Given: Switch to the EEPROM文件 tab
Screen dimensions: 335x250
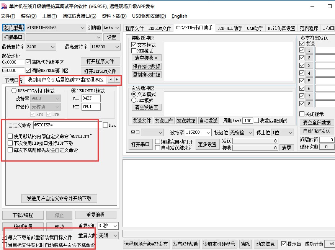Looking at the screenshot, I should (160, 28).
